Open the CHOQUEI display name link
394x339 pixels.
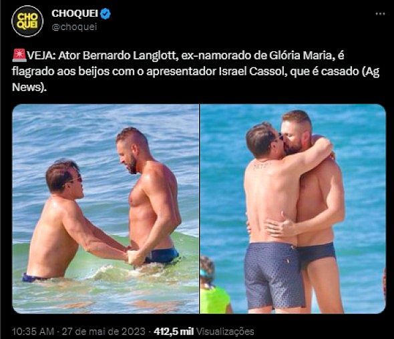(x=75, y=13)
